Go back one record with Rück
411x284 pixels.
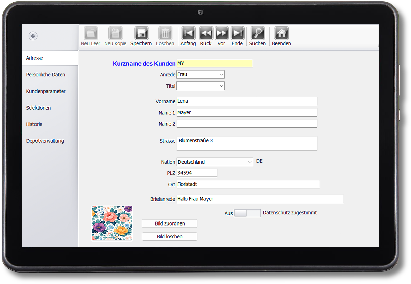206,33
